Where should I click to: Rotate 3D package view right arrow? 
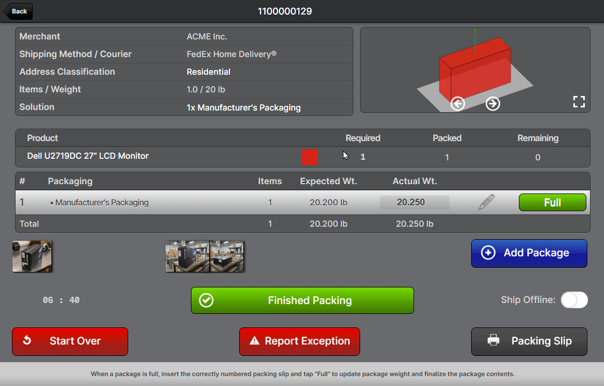(x=492, y=104)
